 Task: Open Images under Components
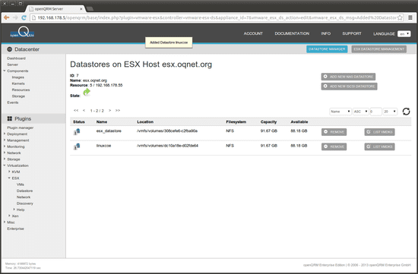18,77
